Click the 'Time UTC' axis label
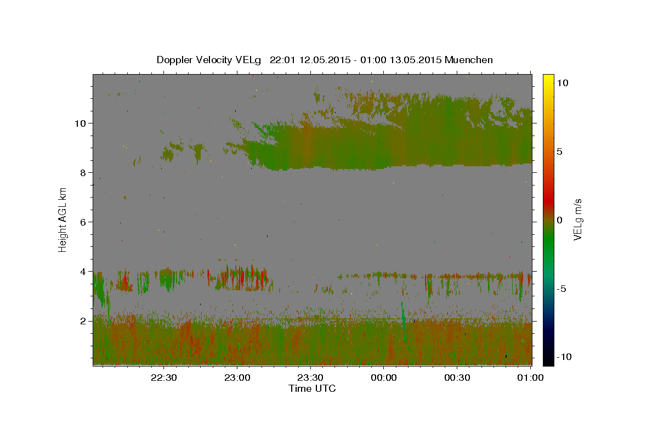658x439 pixels. point(312,389)
